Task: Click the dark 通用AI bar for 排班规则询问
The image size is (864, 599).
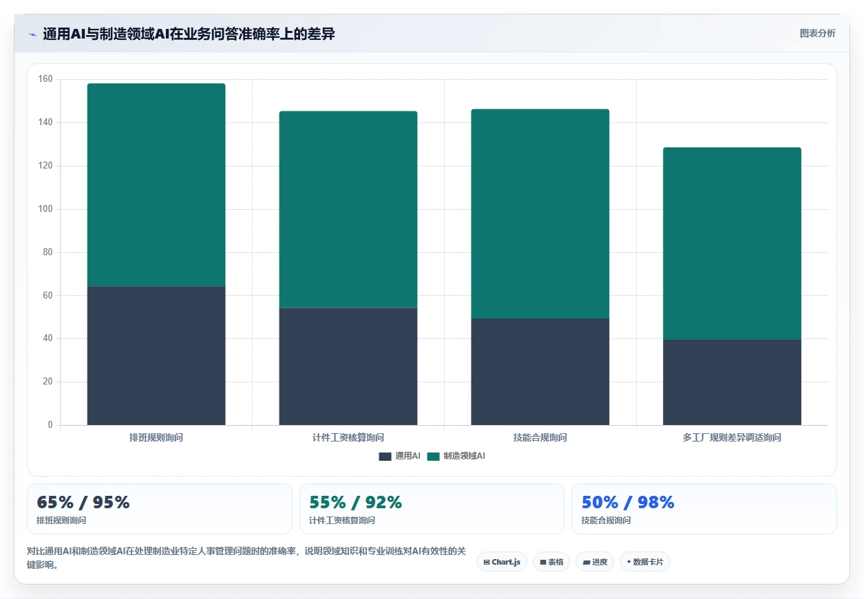Action: pos(156,356)
